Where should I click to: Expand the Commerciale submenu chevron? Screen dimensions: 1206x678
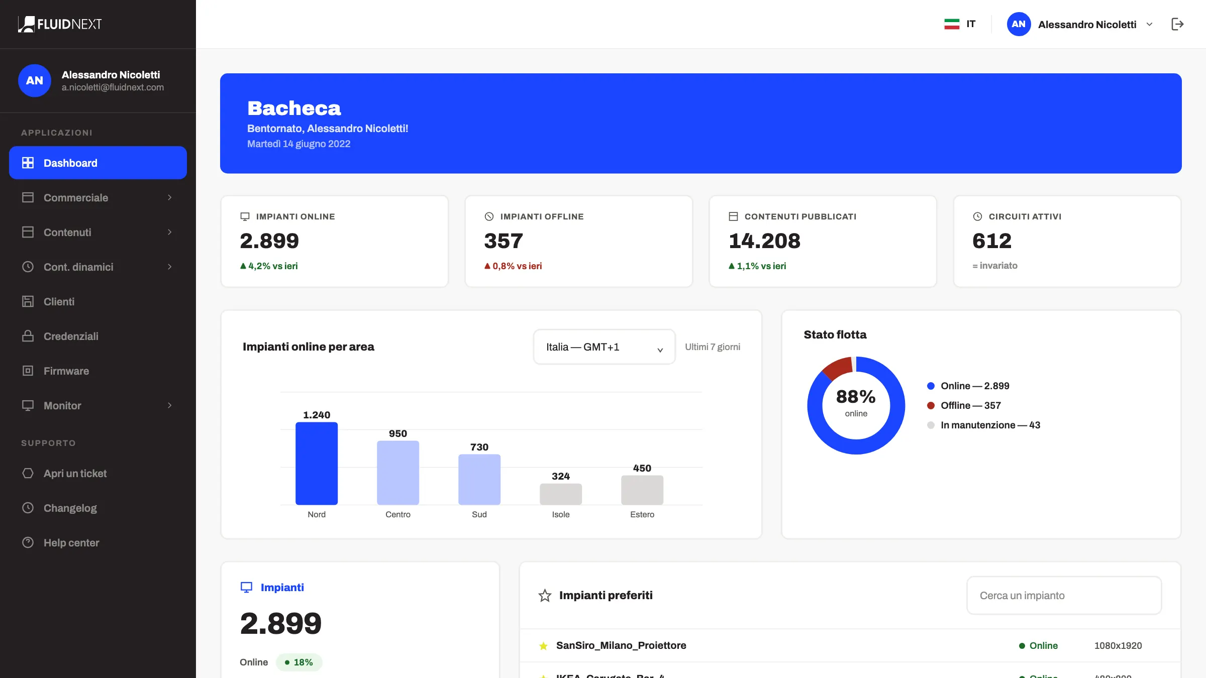pyautogui.click(x=170, y=197)
